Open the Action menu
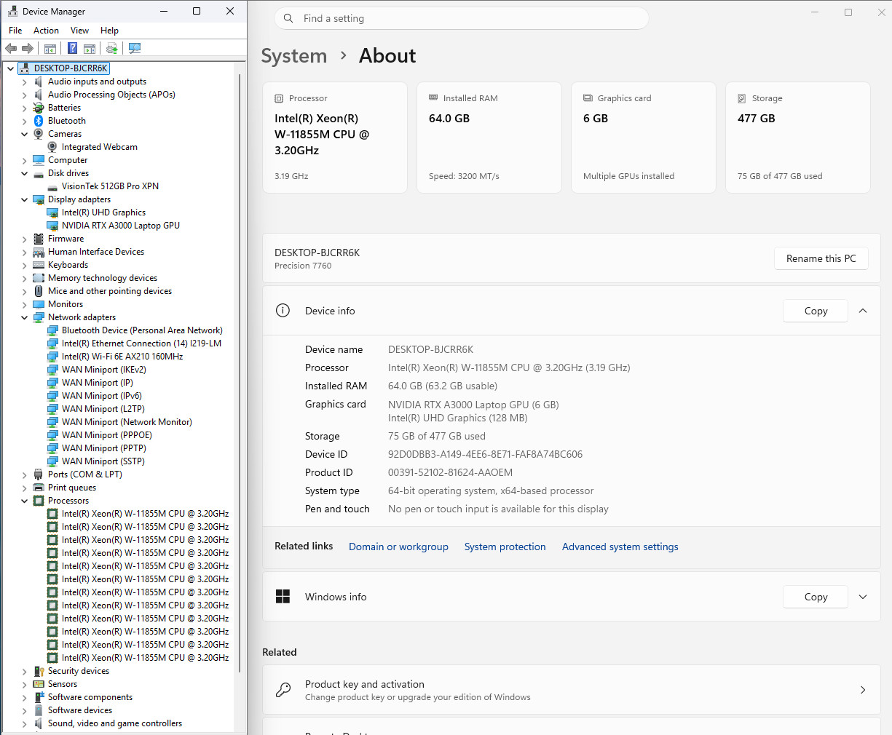The width and height of the screenshot is (892, 735). (x=46, y=31)
